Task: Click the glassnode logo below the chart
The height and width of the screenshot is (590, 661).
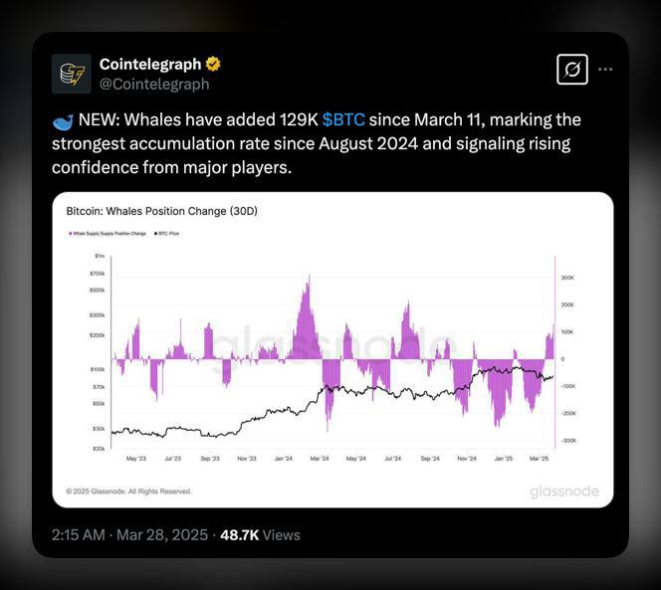Action: 564,492
